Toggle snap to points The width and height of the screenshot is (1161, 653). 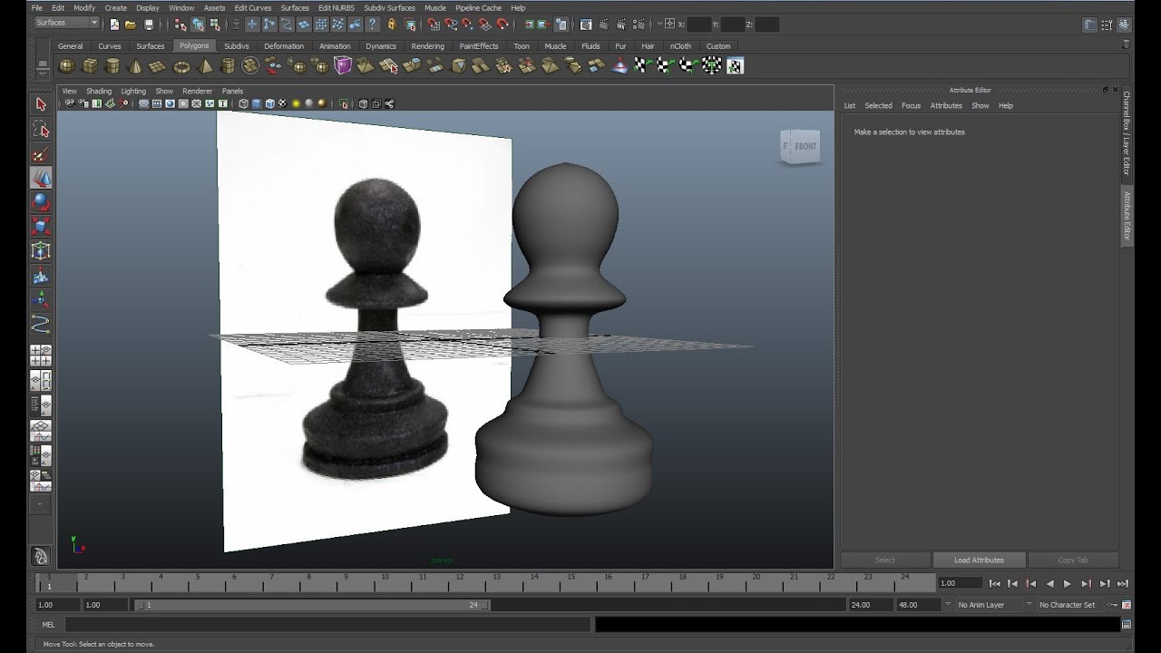click(468, 24)
